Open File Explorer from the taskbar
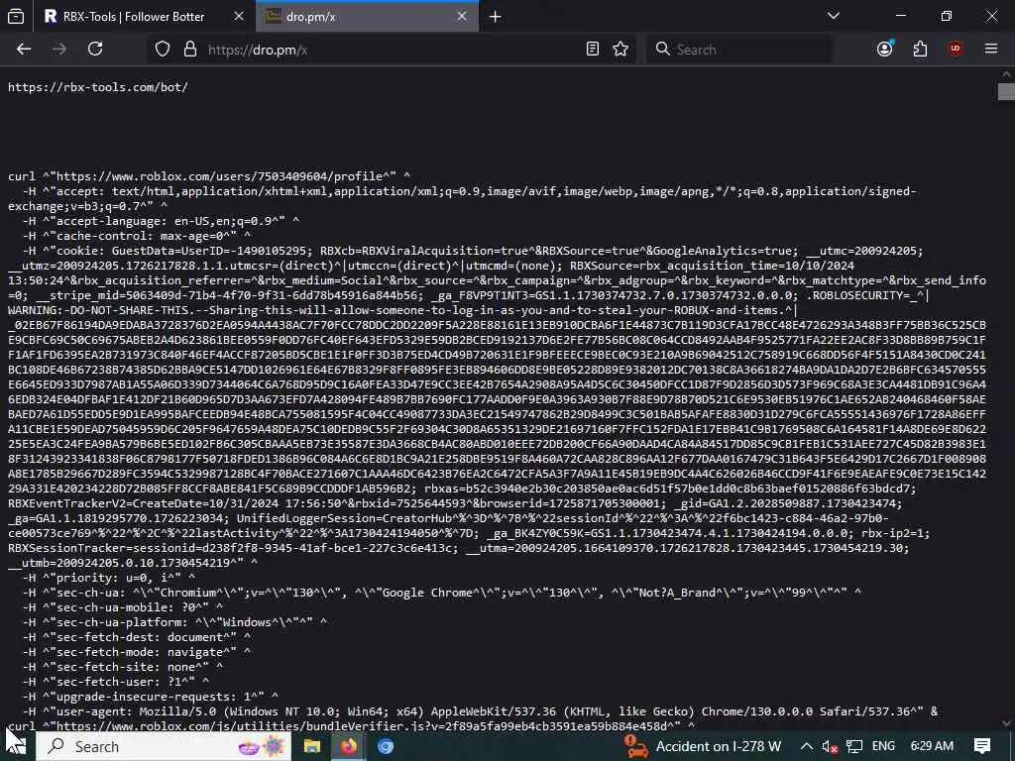This screenshot has width=1015, height=761. [312, 747]
